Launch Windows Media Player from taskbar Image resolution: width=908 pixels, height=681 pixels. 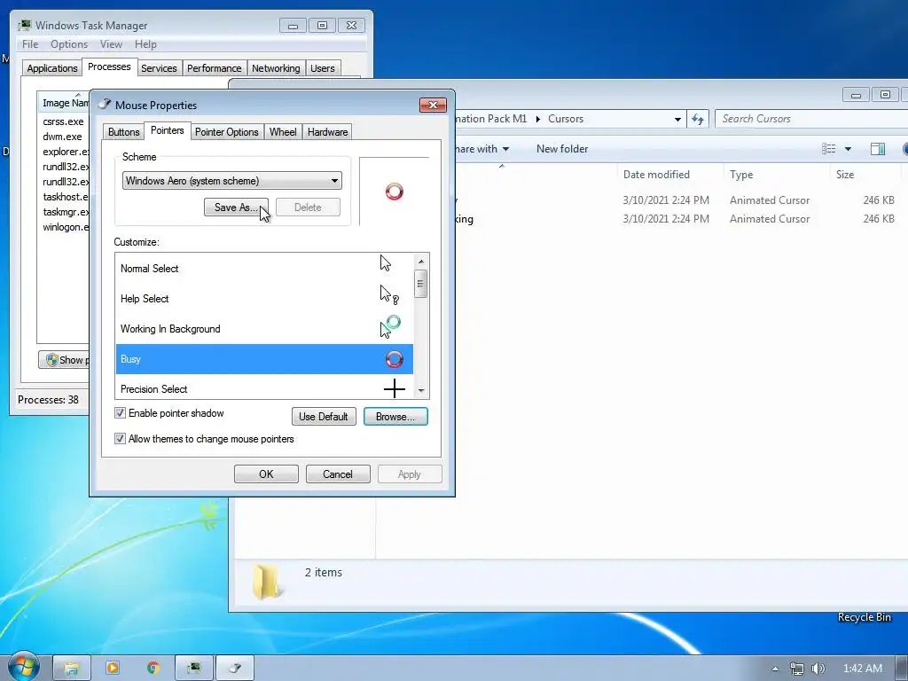(x=113, y=668)
